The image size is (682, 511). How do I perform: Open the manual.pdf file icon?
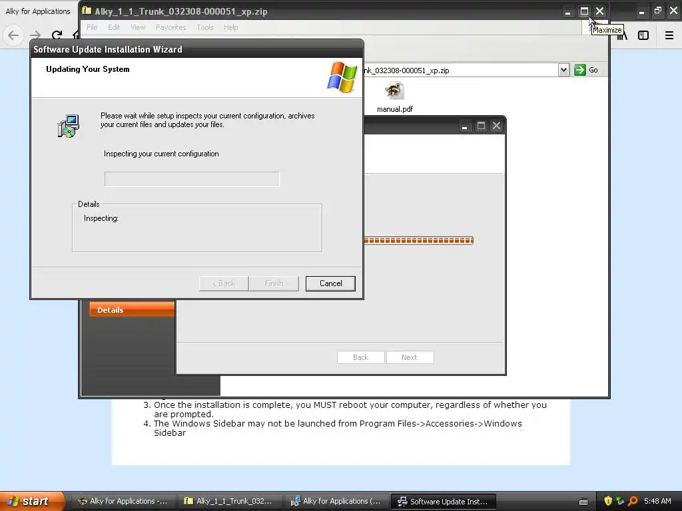coord(394,92)
